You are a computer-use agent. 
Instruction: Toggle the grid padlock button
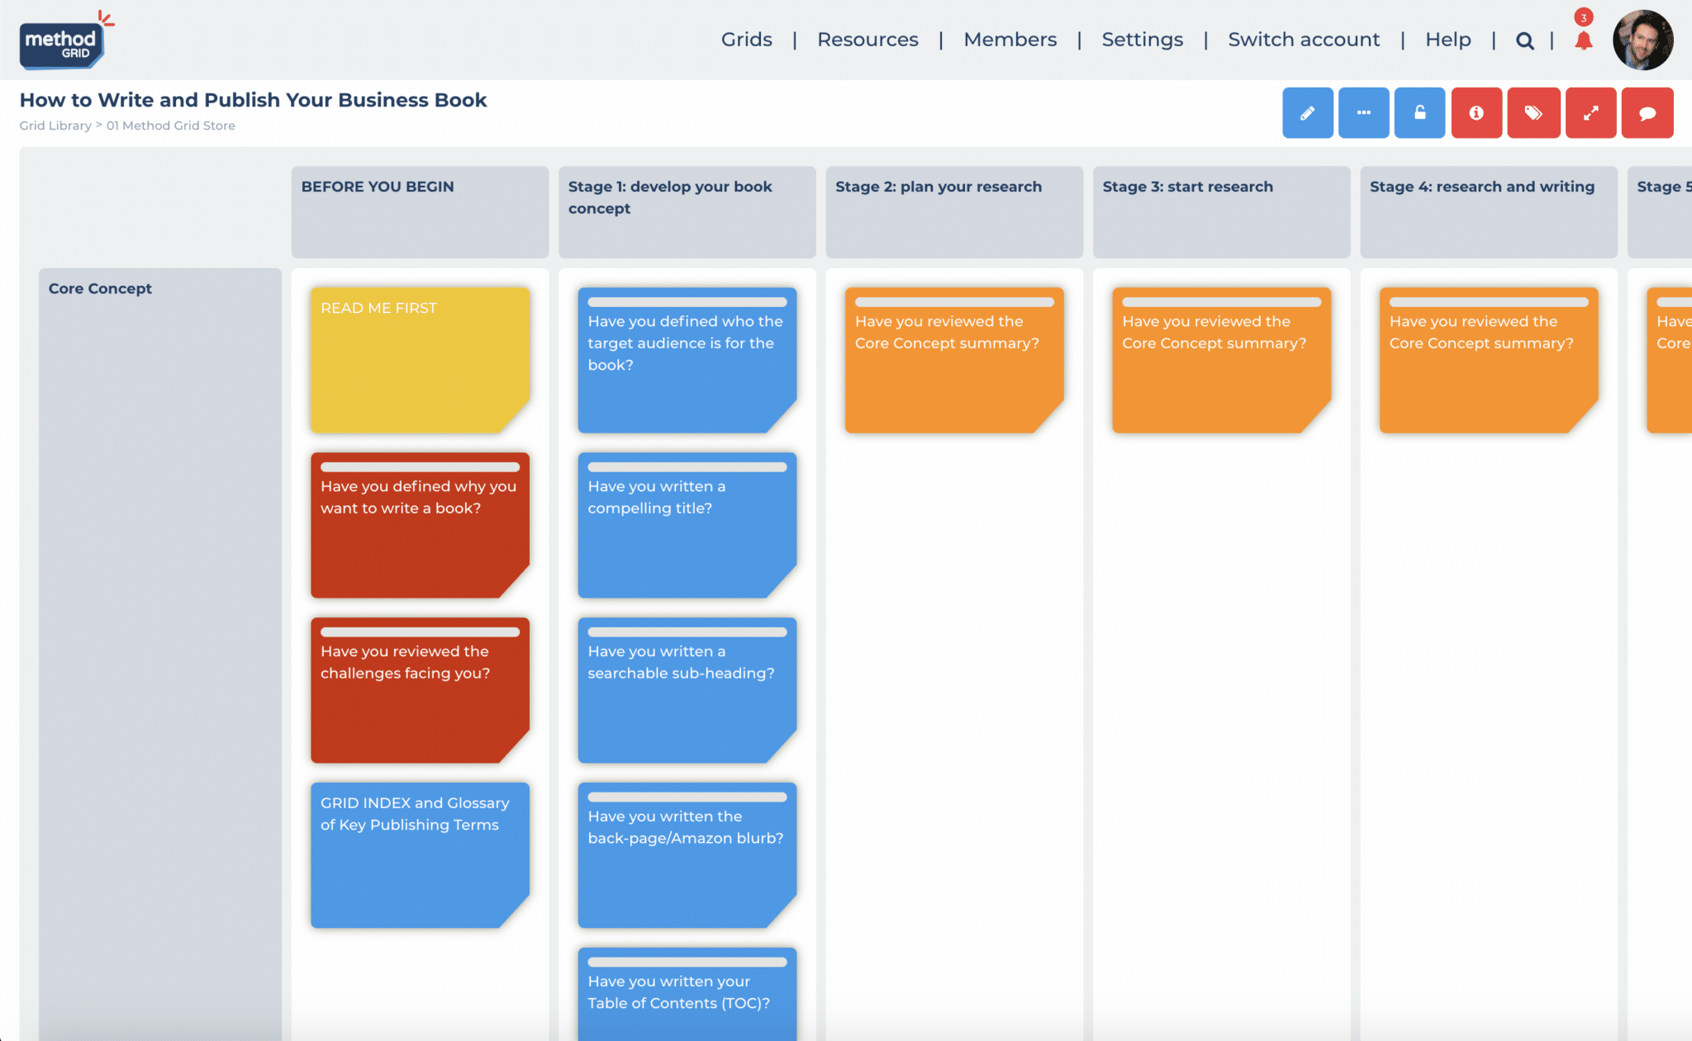coord(1419,113)
